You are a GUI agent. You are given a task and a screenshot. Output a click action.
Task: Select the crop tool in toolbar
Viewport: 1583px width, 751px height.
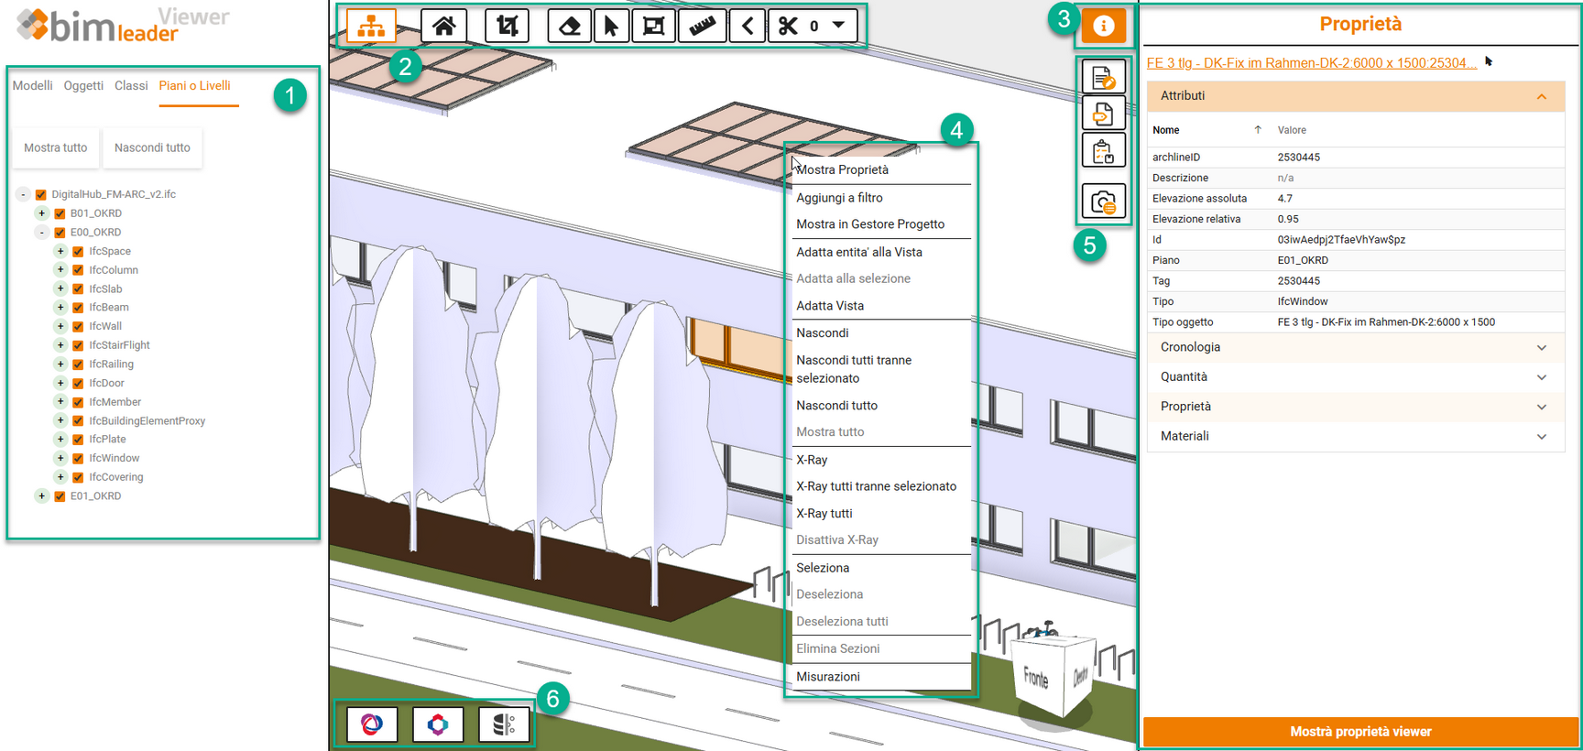pyautogui.click(x=507, y=26)
